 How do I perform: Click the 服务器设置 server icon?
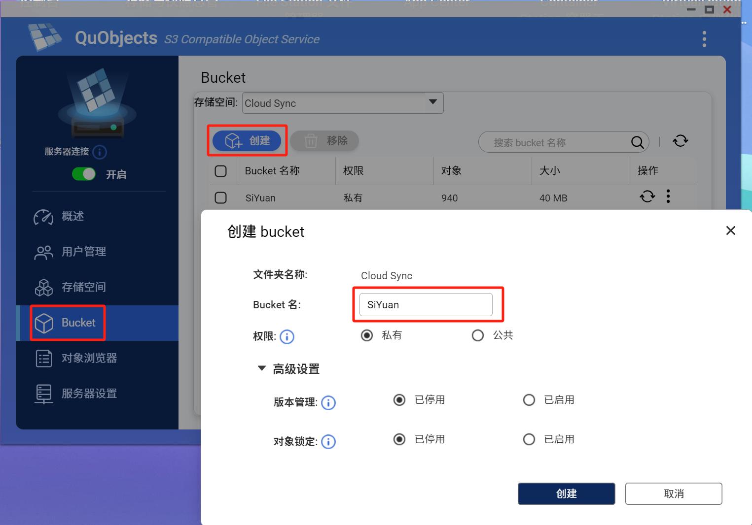tap(43, 394)
